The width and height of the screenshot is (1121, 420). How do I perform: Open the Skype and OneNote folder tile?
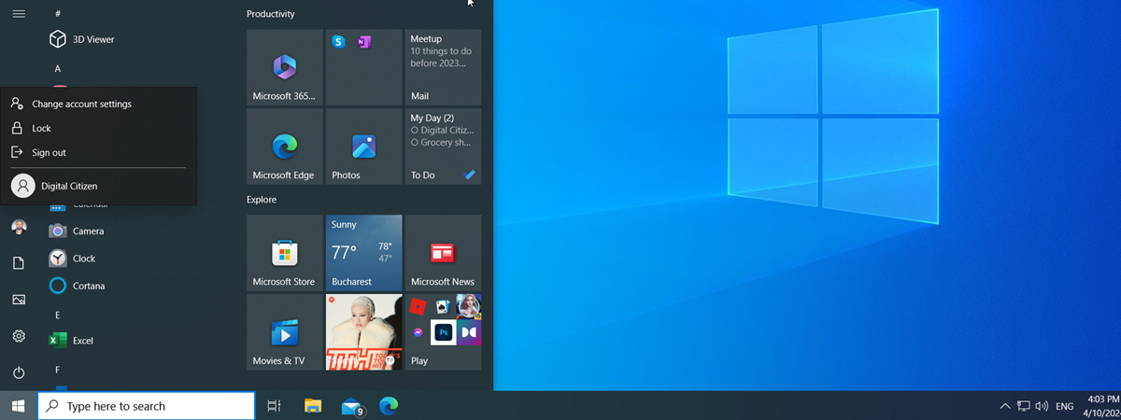point(364,67)
